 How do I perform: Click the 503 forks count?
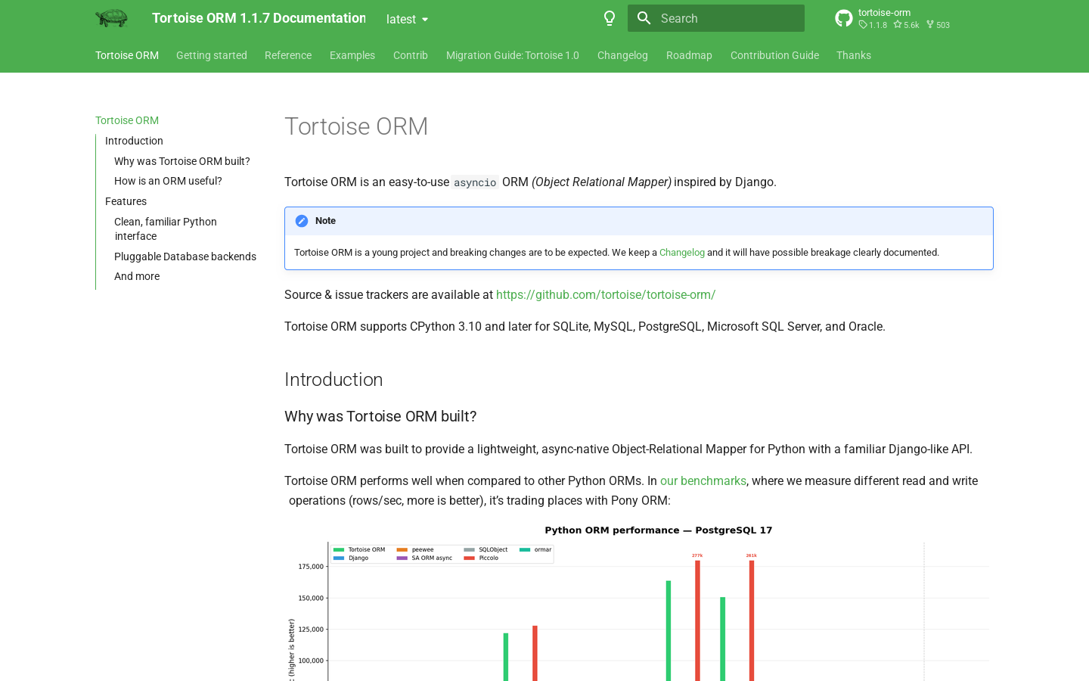click(x=938, y=25)
